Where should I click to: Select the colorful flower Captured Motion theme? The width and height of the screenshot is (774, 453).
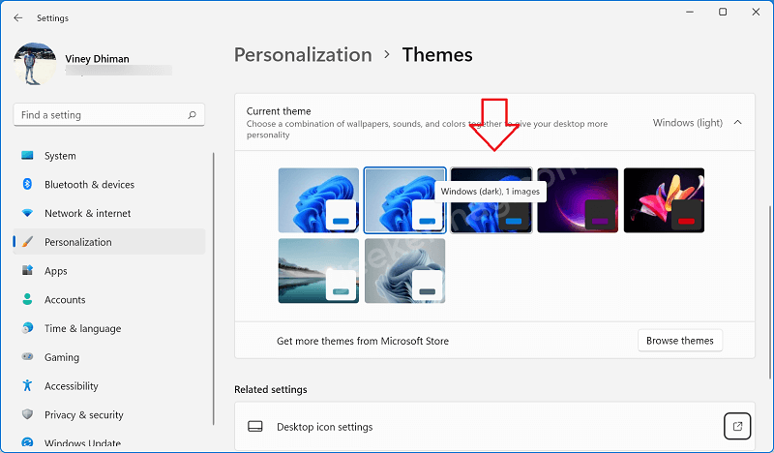click(x=664, y=200)
